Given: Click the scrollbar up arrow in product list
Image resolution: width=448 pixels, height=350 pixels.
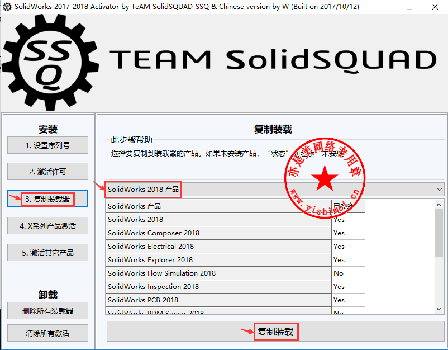Looking at the screenshot, I should (439, 205).
